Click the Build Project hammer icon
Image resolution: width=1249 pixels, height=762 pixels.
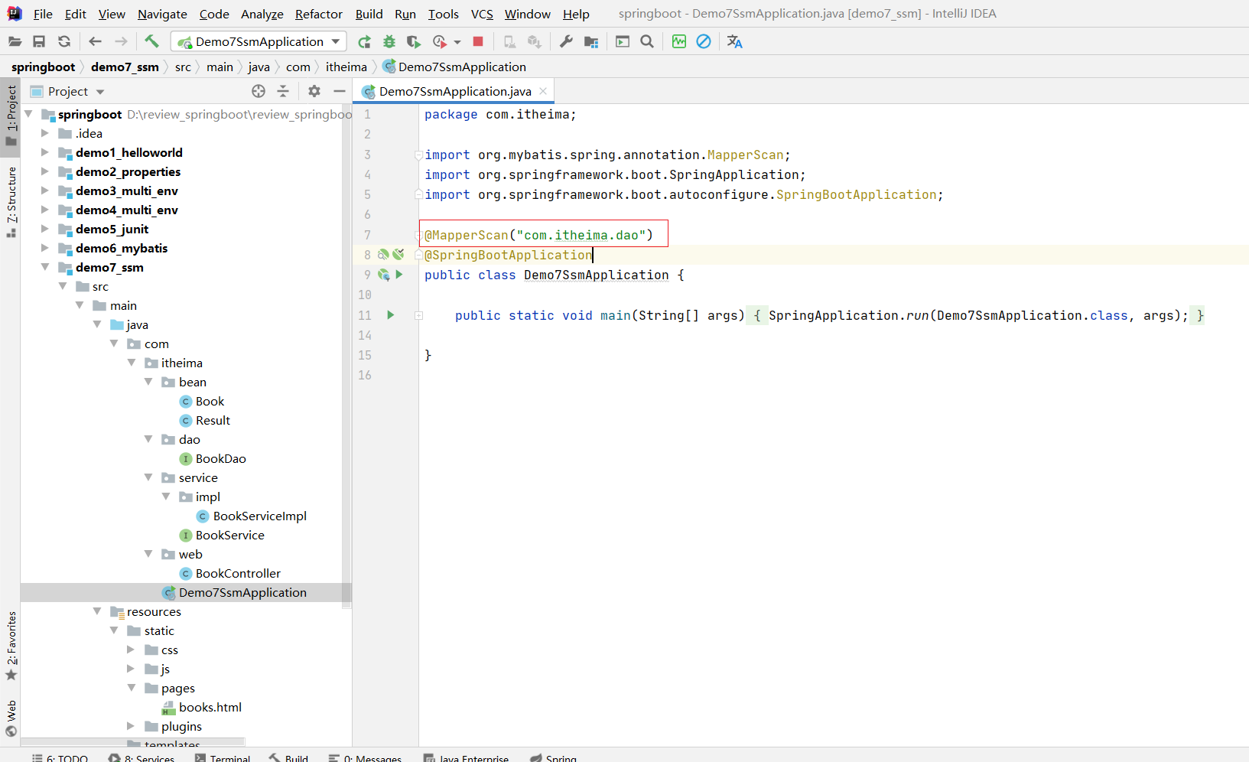click(151, 41)
